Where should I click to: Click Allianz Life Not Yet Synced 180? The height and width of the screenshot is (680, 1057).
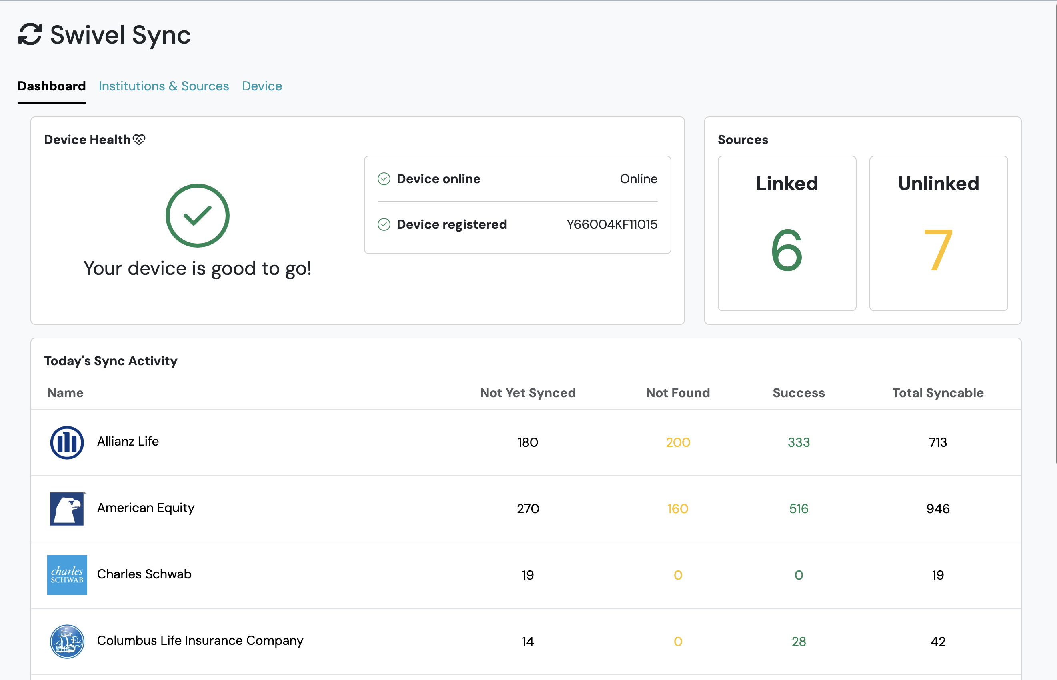[x=528, y=442]
